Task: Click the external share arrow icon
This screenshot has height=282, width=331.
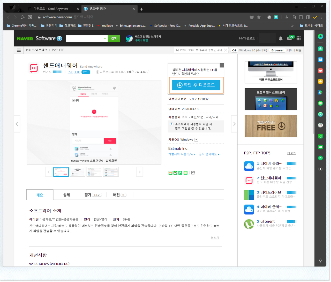Action: tap(193, 173)
